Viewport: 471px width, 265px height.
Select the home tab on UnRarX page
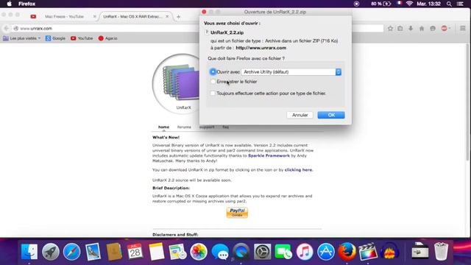coord(163,127)
